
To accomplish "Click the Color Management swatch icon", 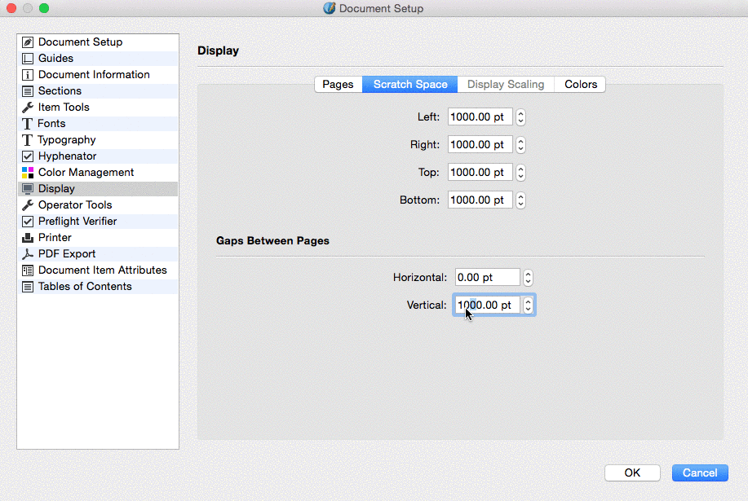I will (28, 173).
